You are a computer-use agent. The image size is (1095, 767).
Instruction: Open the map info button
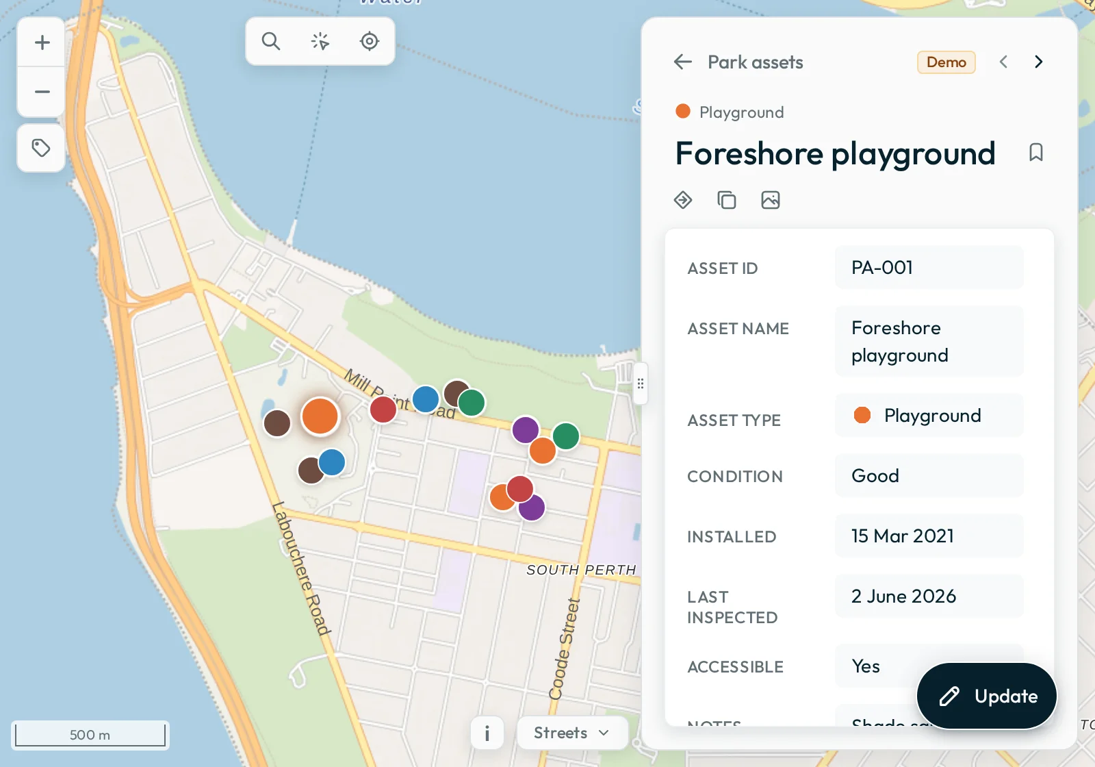pyautogui.click(x=487, y=733)
